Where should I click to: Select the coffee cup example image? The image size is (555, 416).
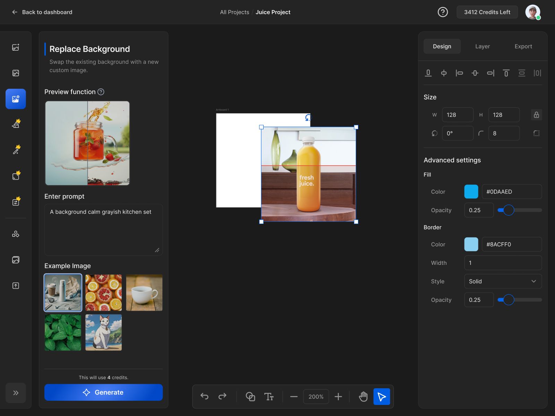(x=144, y=293)
